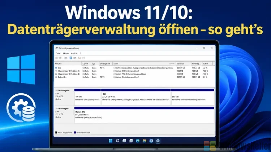Click the Datenträgerverwaltung title bar app icon
This screenshot has height=152, width=271.
click(56, 48)
